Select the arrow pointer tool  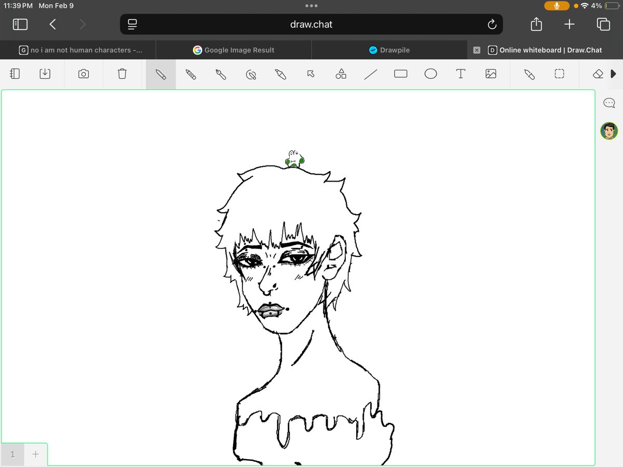click(311, 74)
